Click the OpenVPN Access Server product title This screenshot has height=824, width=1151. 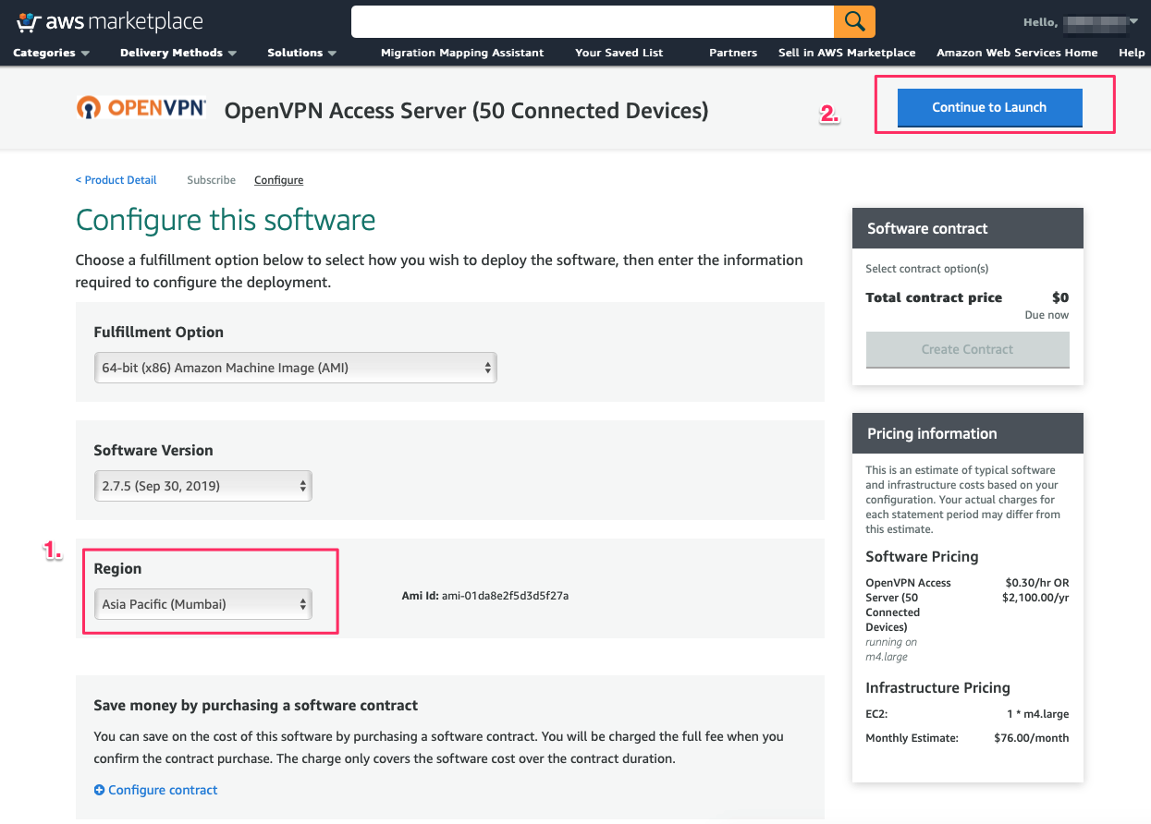click(x=467, y=111)
